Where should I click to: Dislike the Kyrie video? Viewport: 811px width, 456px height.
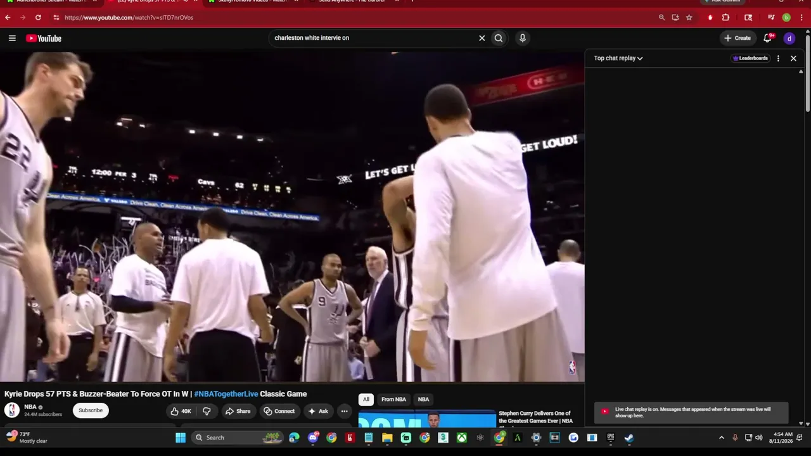coord(207,411)
